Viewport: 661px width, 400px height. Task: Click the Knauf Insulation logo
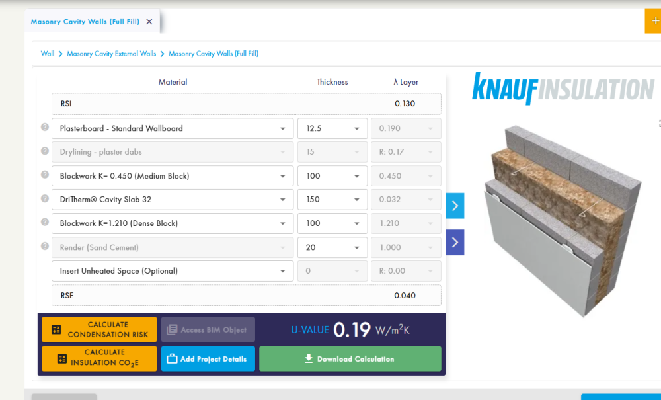coord(563,89)
